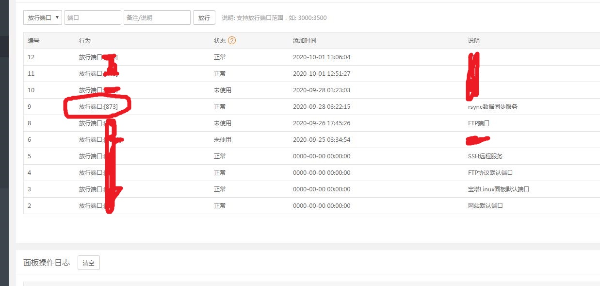
Task: Click timestamp 2020-09-28 03:23:03
Action: (322, 90)
